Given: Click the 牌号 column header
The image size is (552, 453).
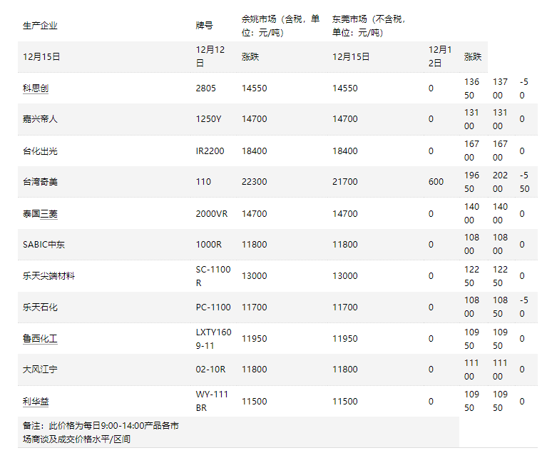Looking at the screenshot, I should tap(204, 26).
